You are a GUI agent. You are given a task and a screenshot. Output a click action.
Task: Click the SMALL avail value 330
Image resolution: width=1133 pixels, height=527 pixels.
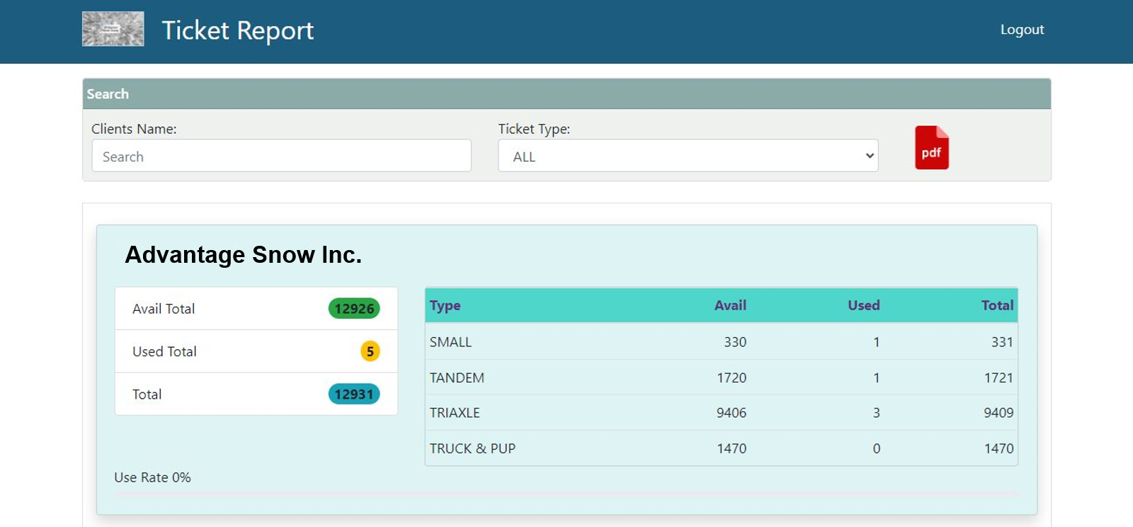click(735, 342)
